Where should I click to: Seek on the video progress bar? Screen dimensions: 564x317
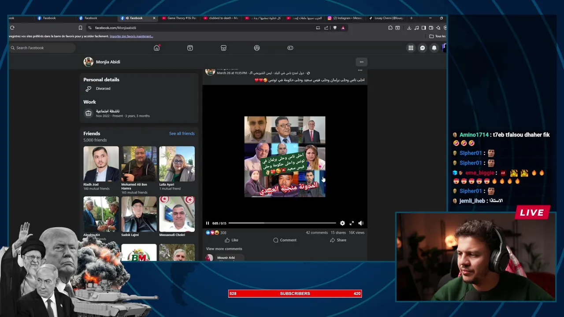(x=282, y=223)
